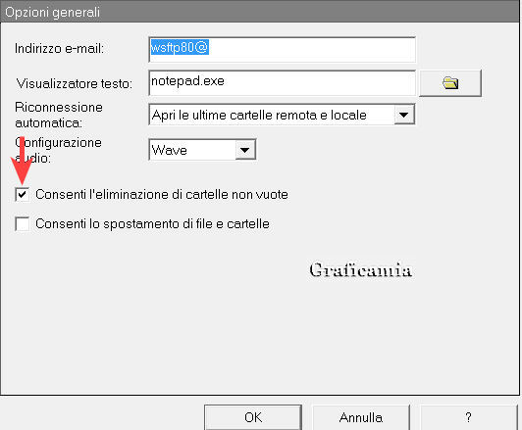The width and height of the screenshot is (522, 430).
Task: Click the Opzioni generali title bar
Action: (260, 12)
